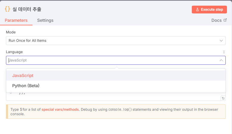232x134 pixels.
Task: Follow the special vars/methods link
Action: (x=60, y=110)
